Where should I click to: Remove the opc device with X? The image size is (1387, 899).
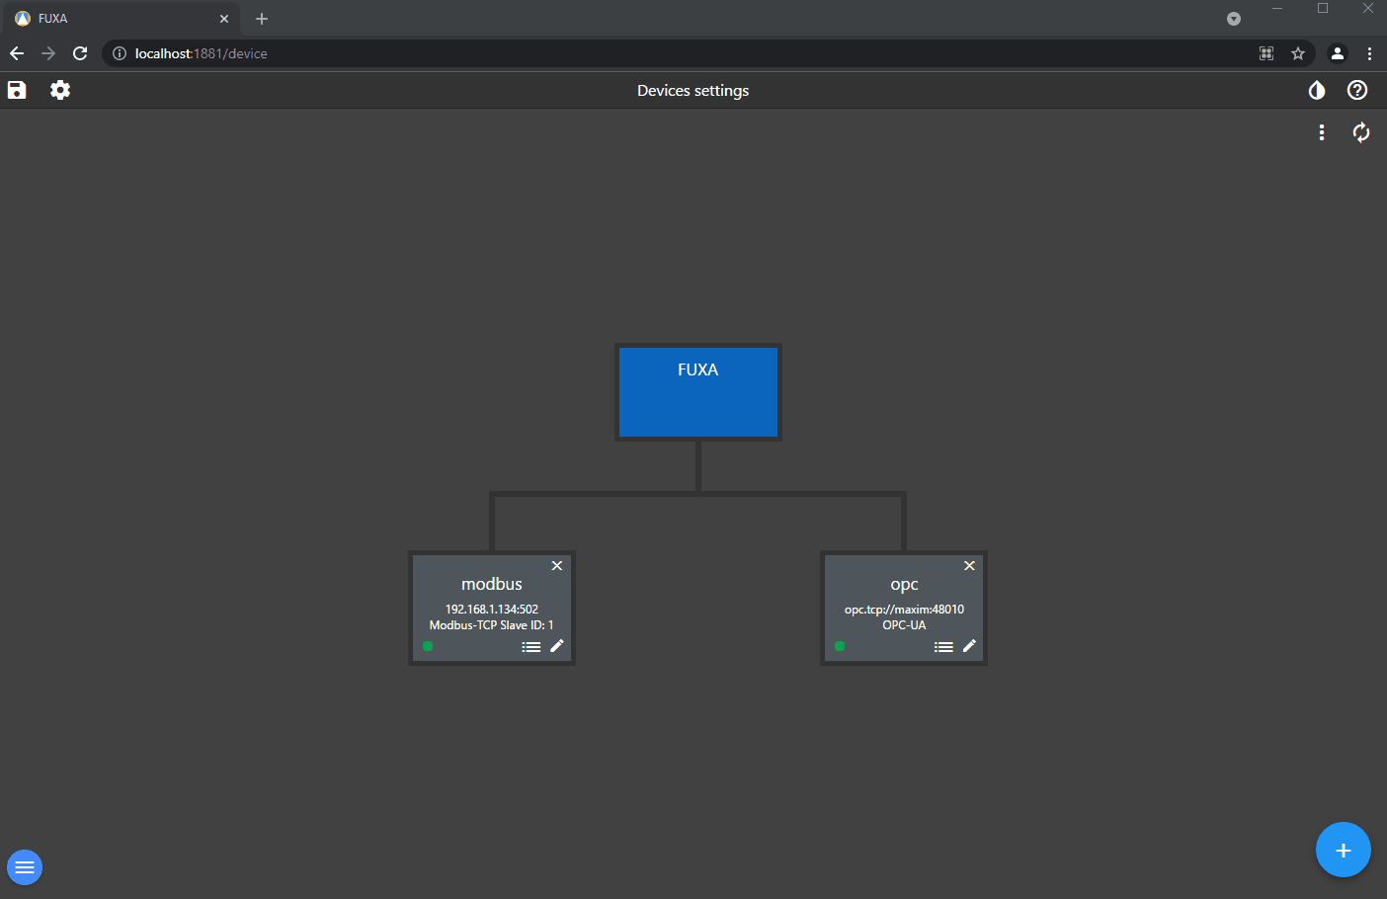(x=969, y=566)
